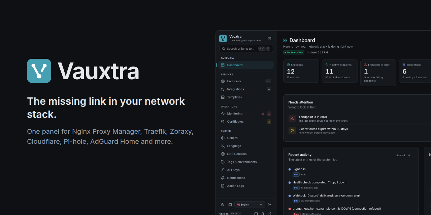Open the '2 certificates expire within 30 days' alert
Image resolution: width=431 pixels, height=215 pixels.
(360, 131)
